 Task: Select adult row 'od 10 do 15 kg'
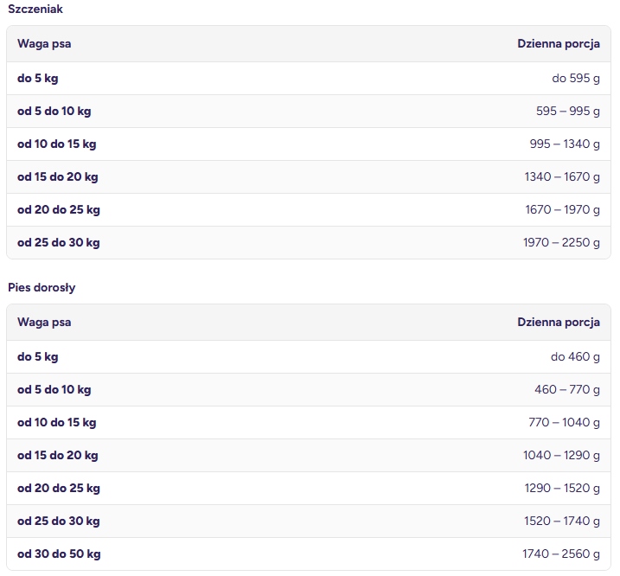pyautogui.click(x=309, y=423)
